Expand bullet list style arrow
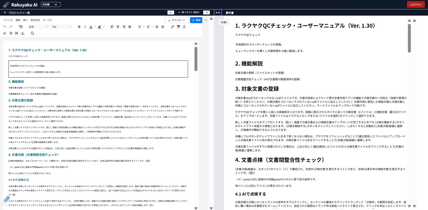Viewport: 428px width, 210px height. 143,27
